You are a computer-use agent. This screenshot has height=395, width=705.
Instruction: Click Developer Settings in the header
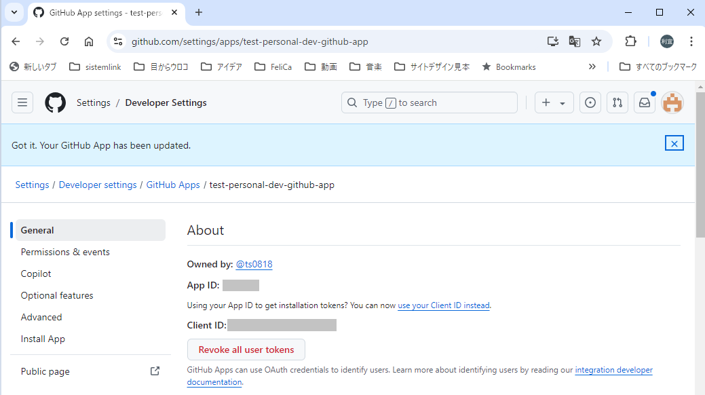(x=166, y=102)
